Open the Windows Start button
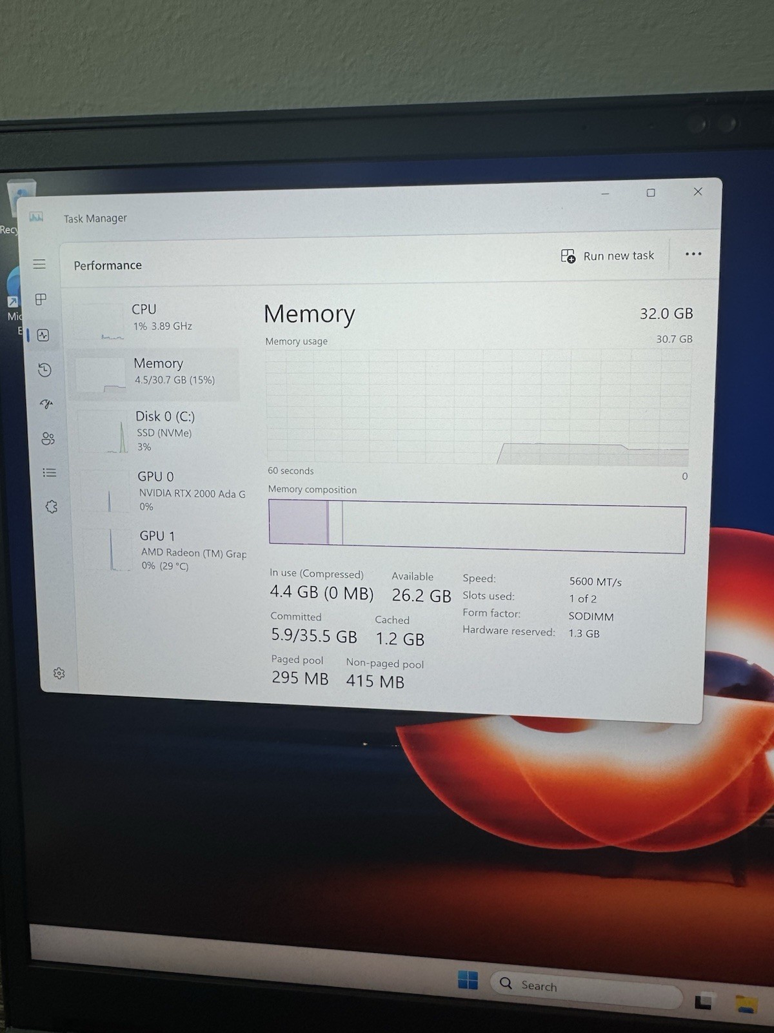774x1033 pixels. tap(468, 980)
